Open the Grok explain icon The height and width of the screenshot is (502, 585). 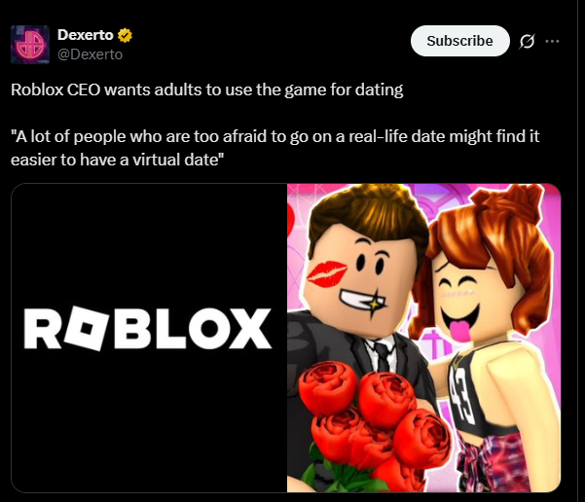click(527, 41)
